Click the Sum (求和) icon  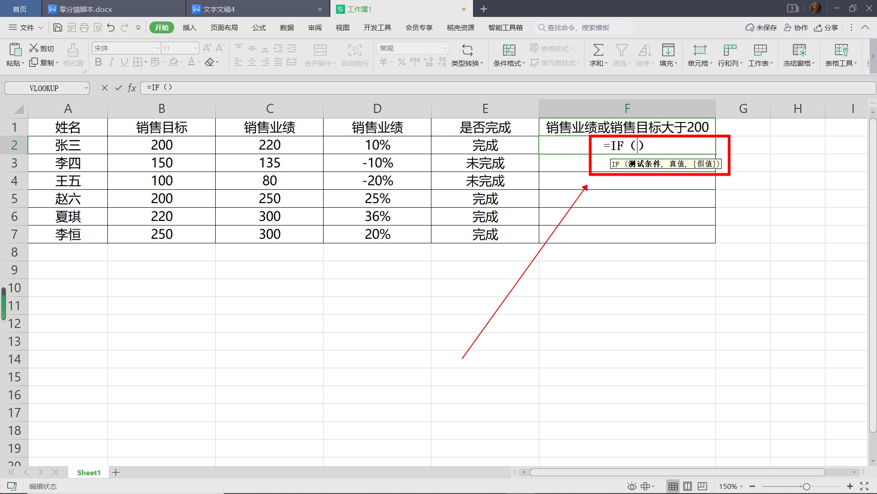[598, 50]
